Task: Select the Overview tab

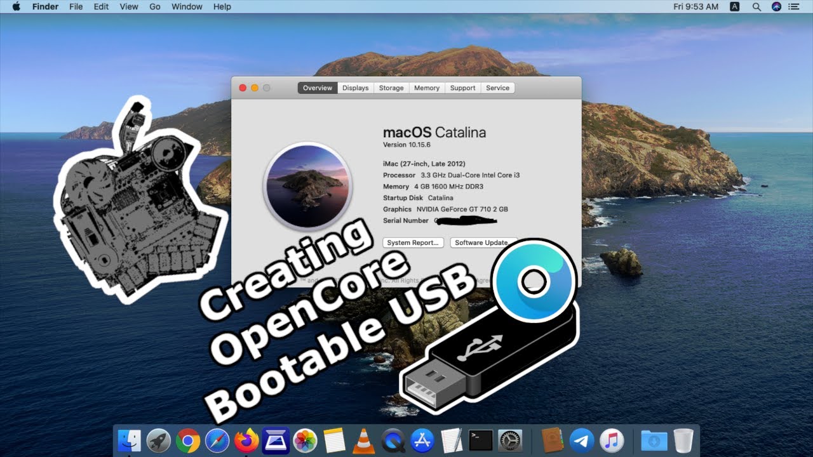Action: click(318, 88)
